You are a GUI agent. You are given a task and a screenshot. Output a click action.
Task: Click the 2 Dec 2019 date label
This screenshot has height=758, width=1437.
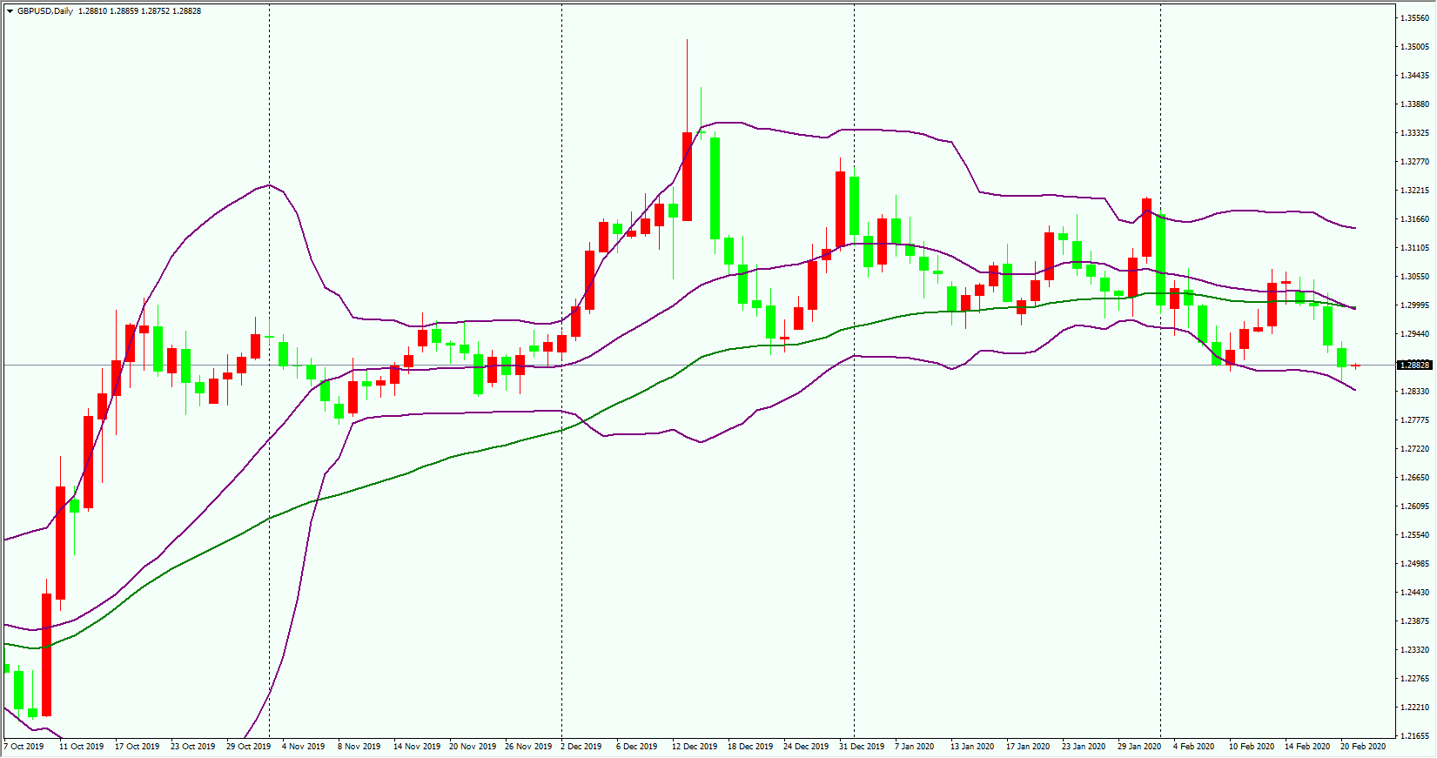581,746
